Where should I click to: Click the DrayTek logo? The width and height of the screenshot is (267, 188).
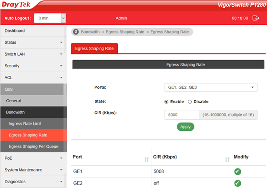tap(16, 5)
